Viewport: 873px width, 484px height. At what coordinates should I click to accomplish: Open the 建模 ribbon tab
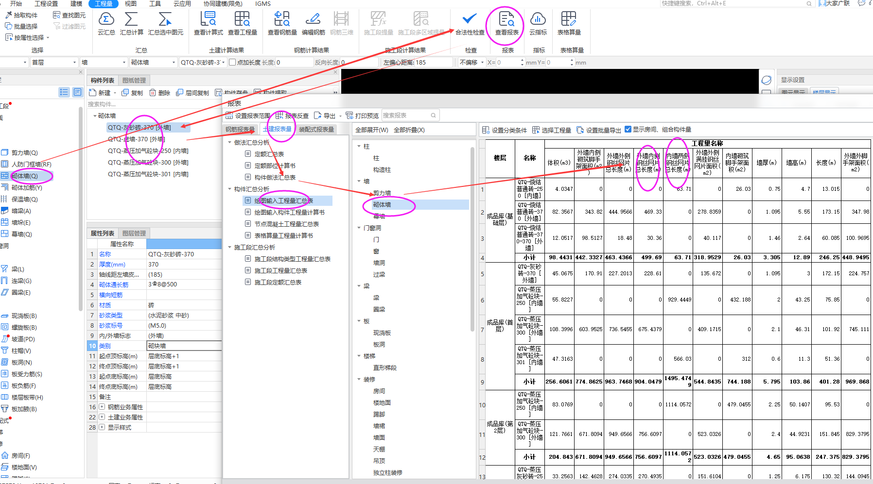(76, 3)
